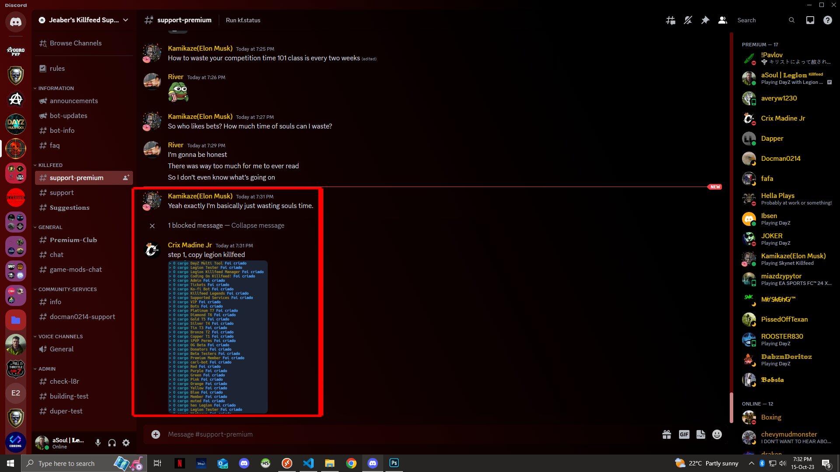Image resolution: width=840 pixels, height=472 pixels.
Task: View JOKER member profile
Action: (x=788, y=239)
